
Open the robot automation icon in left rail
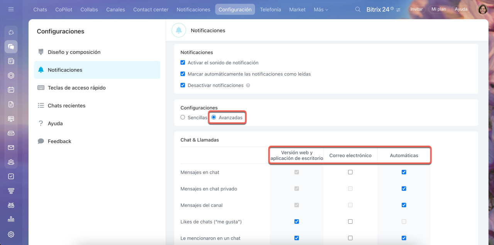point(11,205)
